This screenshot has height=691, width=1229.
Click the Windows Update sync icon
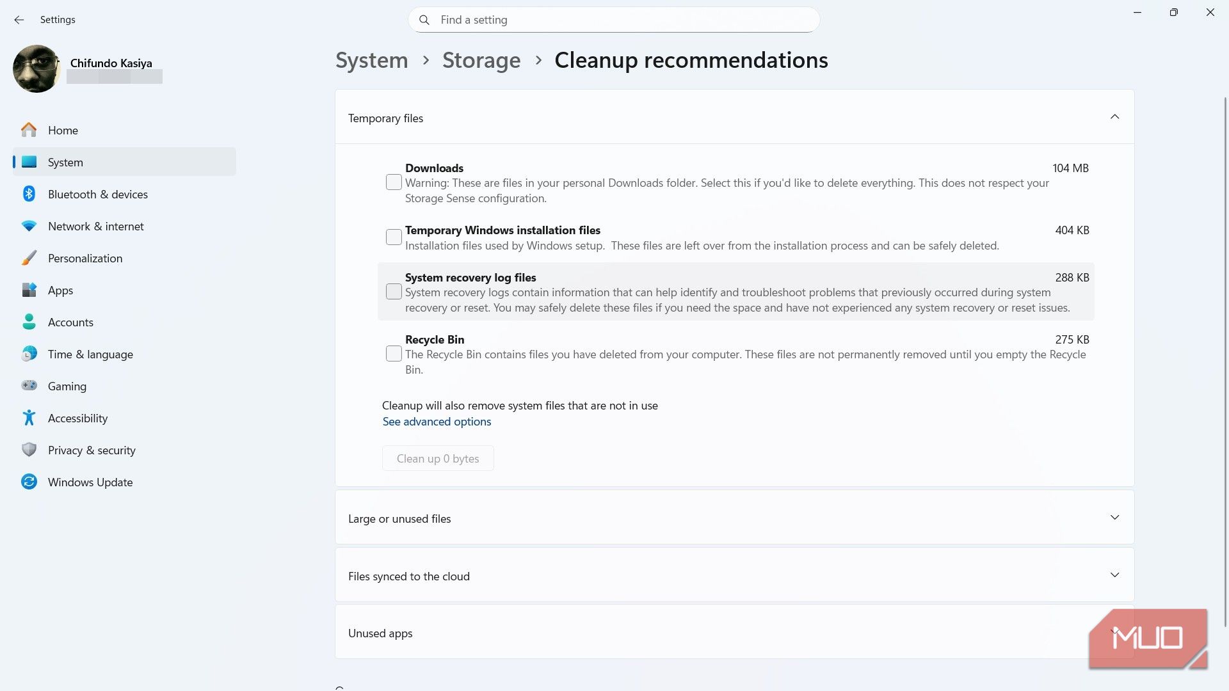coord(29,482)
